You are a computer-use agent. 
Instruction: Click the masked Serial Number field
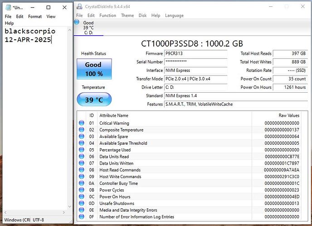point(195,62)
